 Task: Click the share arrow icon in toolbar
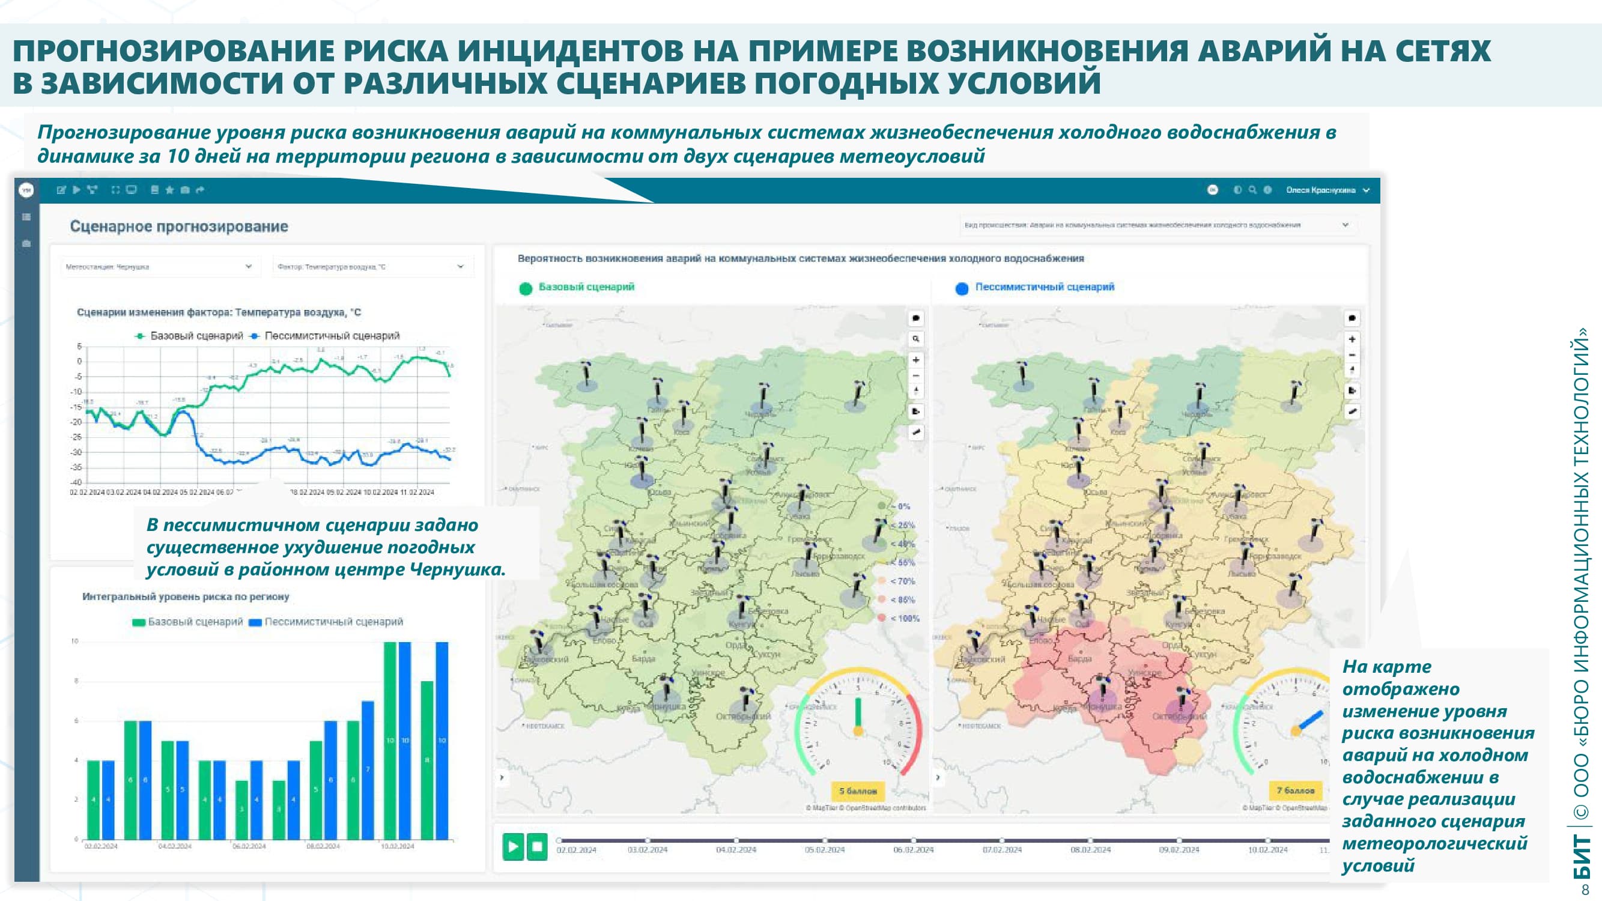point(199,190)
